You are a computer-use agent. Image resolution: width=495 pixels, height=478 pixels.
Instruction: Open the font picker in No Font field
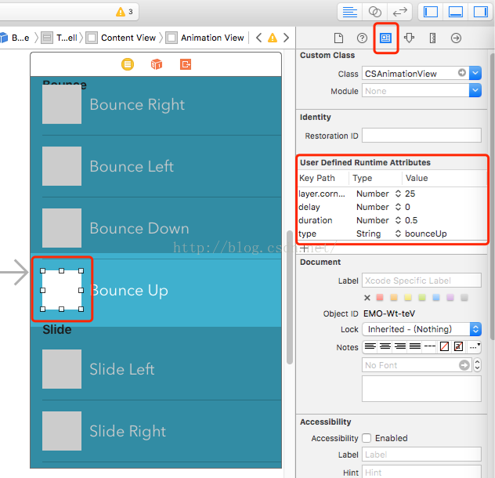(464, 365)
